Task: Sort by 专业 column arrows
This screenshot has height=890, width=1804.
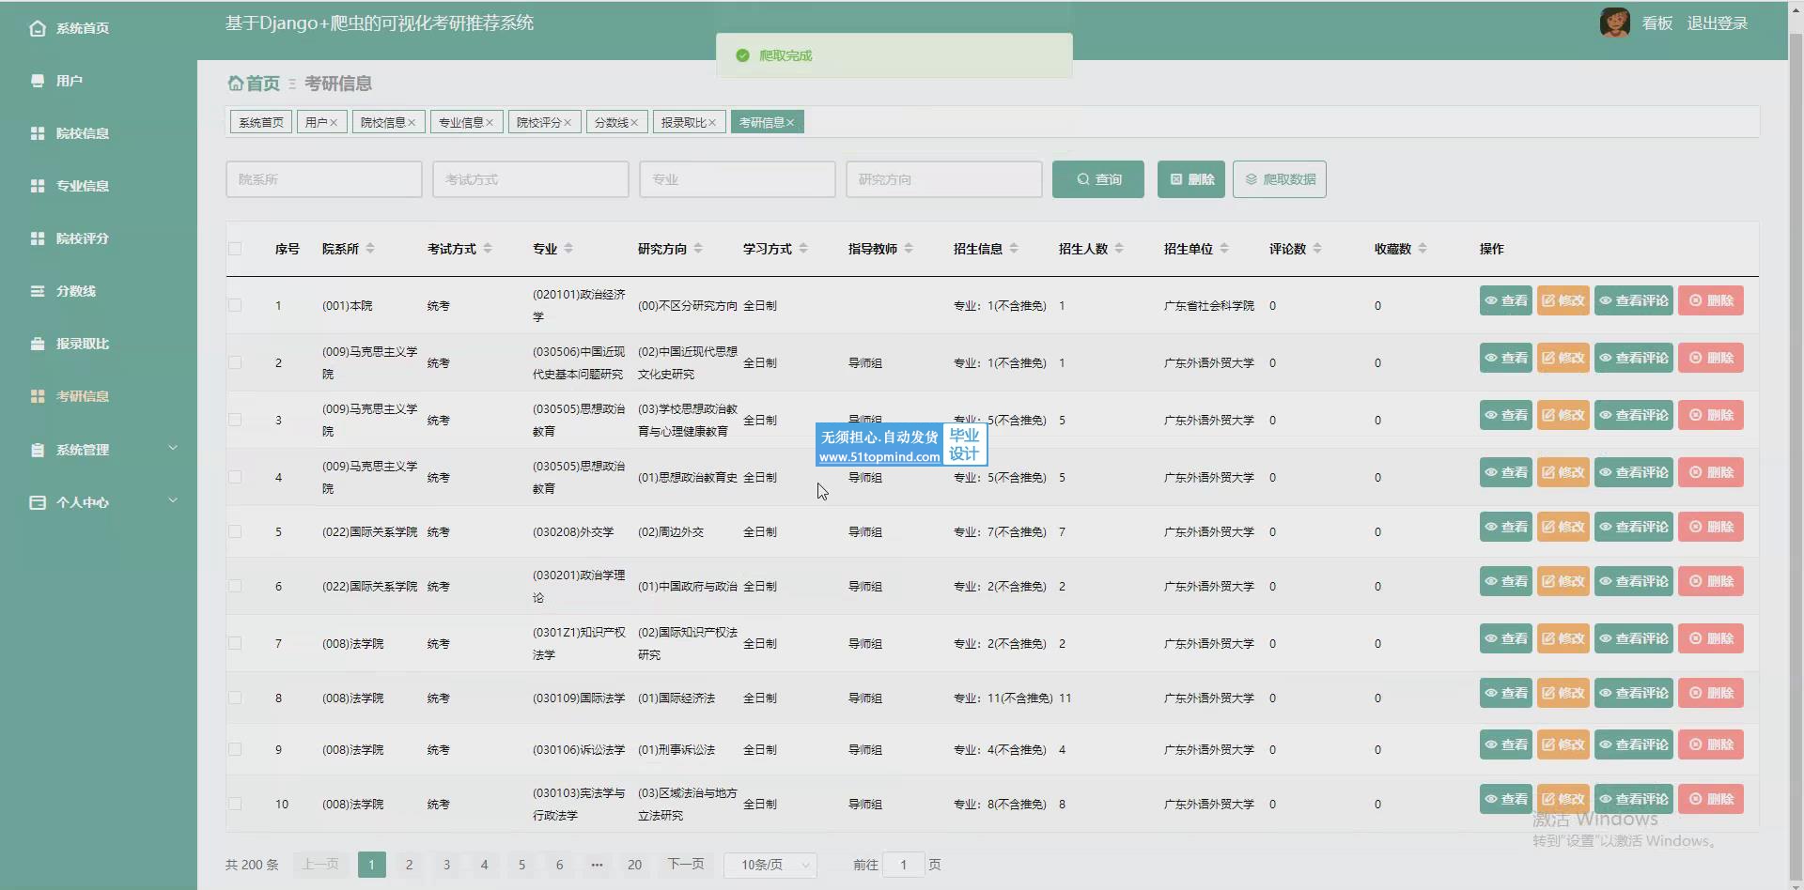Action: click(x=568, y=249)
